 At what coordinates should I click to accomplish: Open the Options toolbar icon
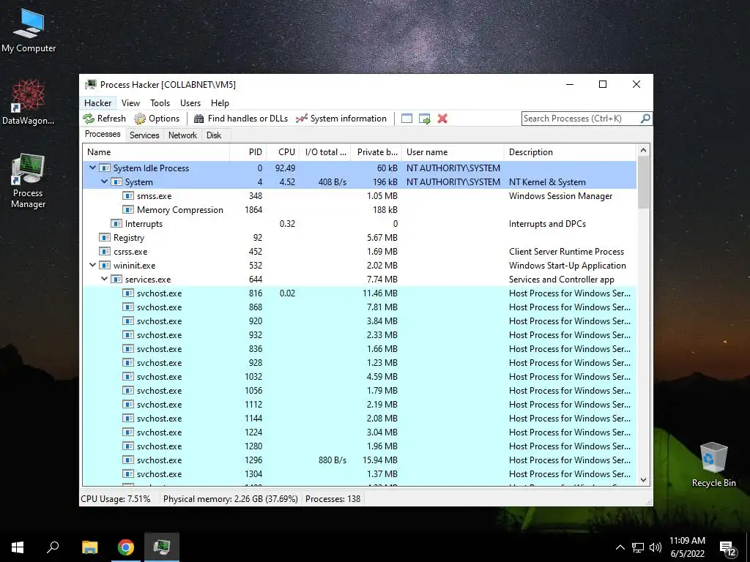point(140,119)
